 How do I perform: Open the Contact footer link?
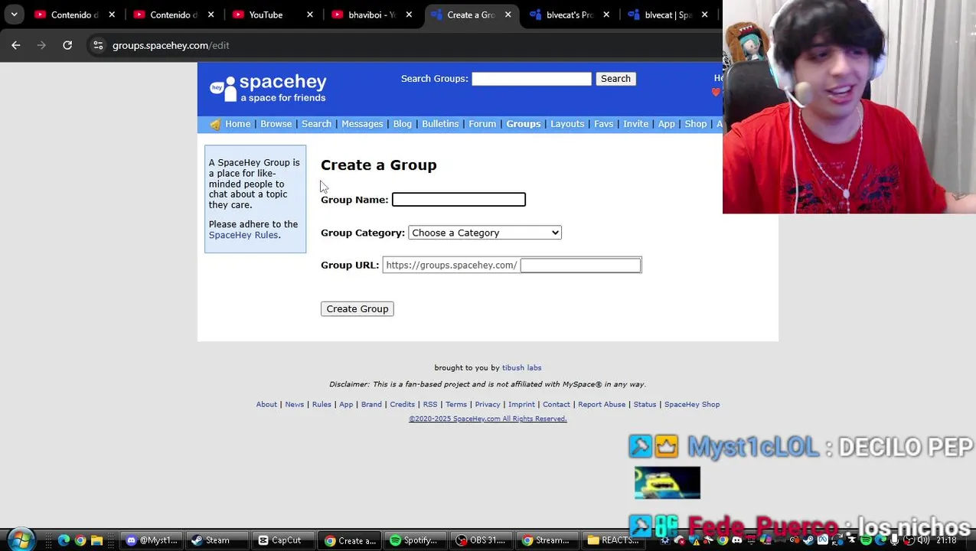coord(557,405)
